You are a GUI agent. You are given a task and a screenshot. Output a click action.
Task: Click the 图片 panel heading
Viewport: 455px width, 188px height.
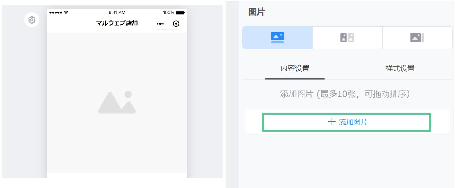256,12
